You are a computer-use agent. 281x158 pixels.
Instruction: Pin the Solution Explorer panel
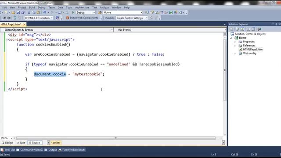pyautogui.click(x=276, y=24)
